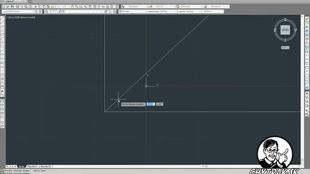
Task: Open the Help question-mark icon
Action: [x=117, y=6]
